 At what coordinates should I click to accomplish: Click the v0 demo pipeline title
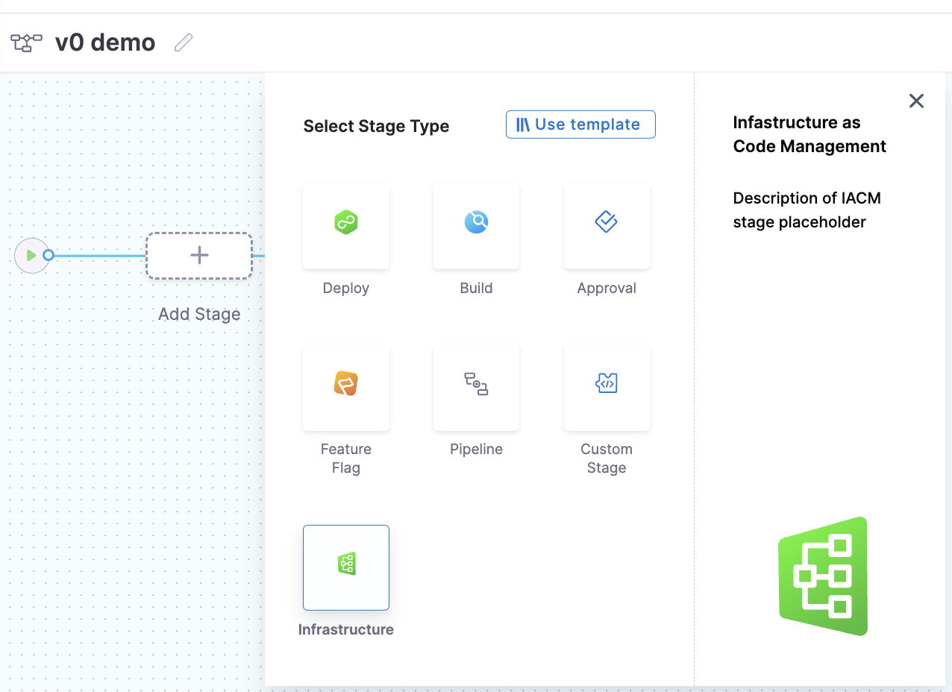104,42
